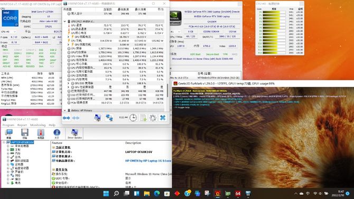Start logging with the sheet-and-arrow icon
Screen dimensions: 354x199
pyautogui.click(x=143, y=118)
